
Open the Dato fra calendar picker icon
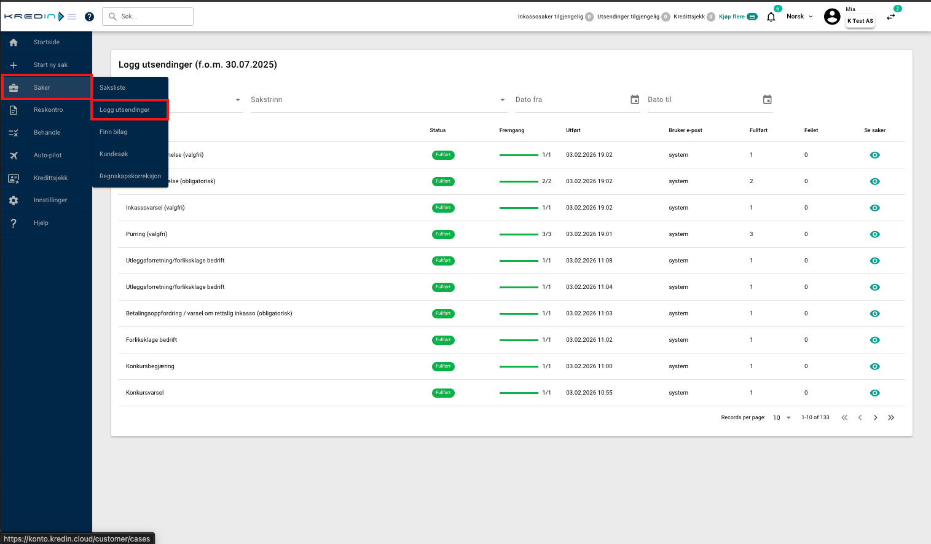[x=635, y=100]
